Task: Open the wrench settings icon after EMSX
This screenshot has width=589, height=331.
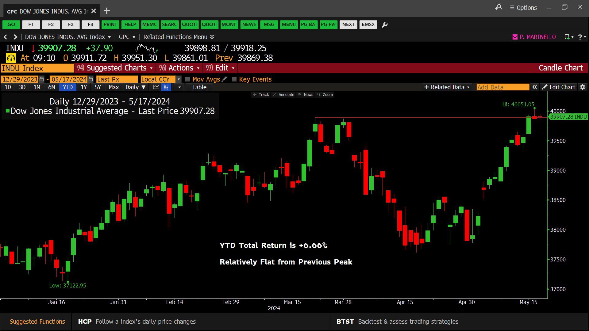Action: (x=385, y=25)
